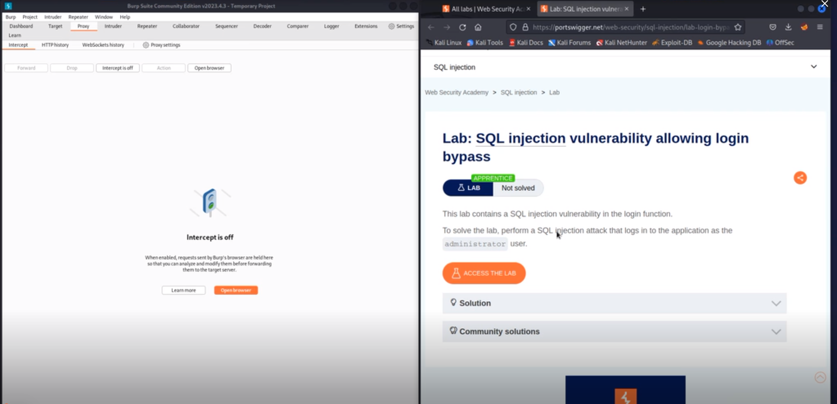This screenshot has width=837, height=404.
Task: Go to Firefox home page icon
Action: point(478,27)
